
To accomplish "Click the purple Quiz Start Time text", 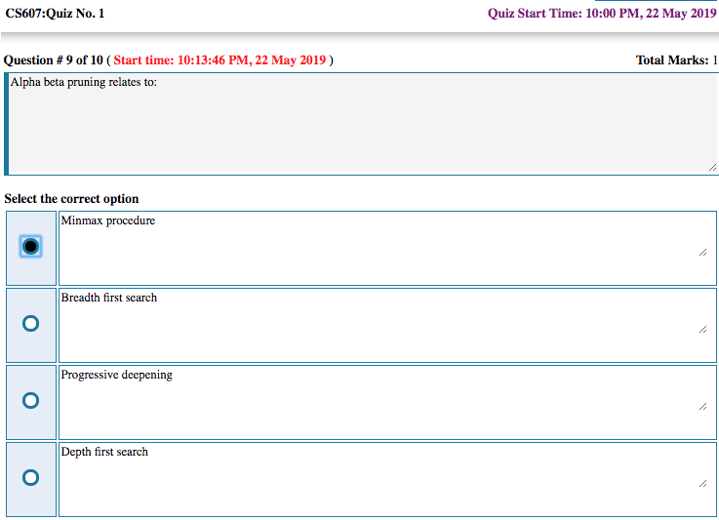I will pos(602,14).
